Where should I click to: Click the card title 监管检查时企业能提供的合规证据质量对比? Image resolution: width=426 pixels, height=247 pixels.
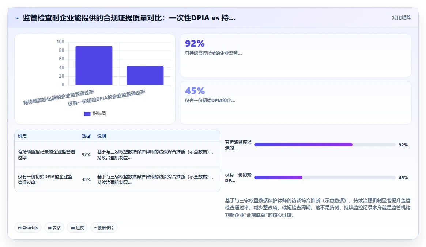pos(129,18)
